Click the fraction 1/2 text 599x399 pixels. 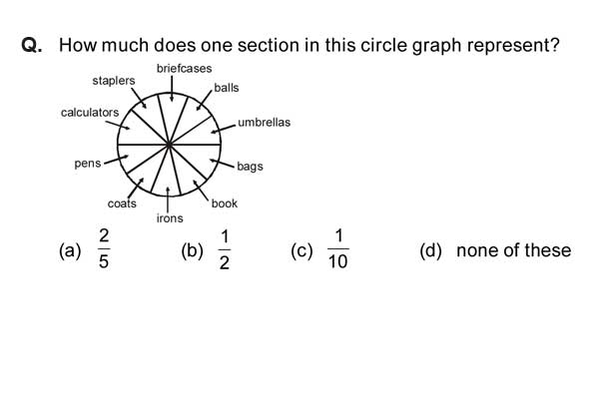coord(225,250)
